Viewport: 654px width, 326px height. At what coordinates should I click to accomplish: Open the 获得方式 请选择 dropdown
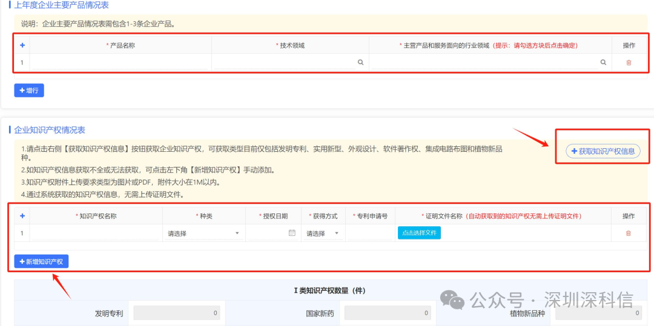(x=323, y=233)
